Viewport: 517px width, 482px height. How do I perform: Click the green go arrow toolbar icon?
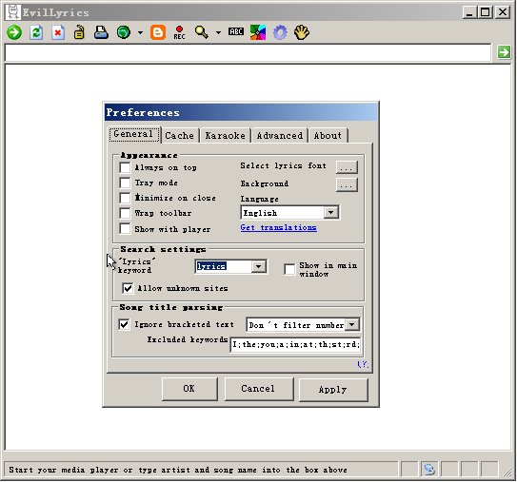tap(14, 32)
